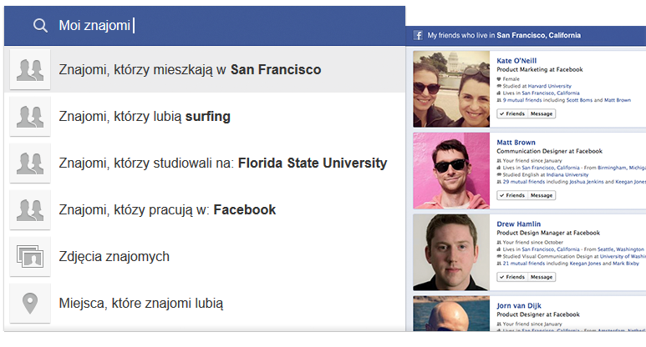The height and width of the screenshot is (347, 646).
Task: Open 29 mutual friends link under Matt Brown
Action: (524, 182)
